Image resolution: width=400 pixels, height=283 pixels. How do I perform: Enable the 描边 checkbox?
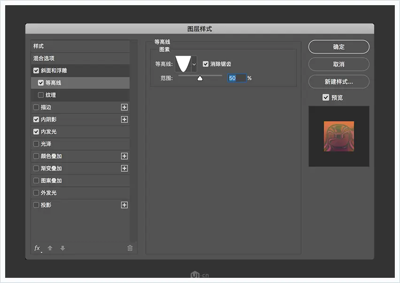36,107
